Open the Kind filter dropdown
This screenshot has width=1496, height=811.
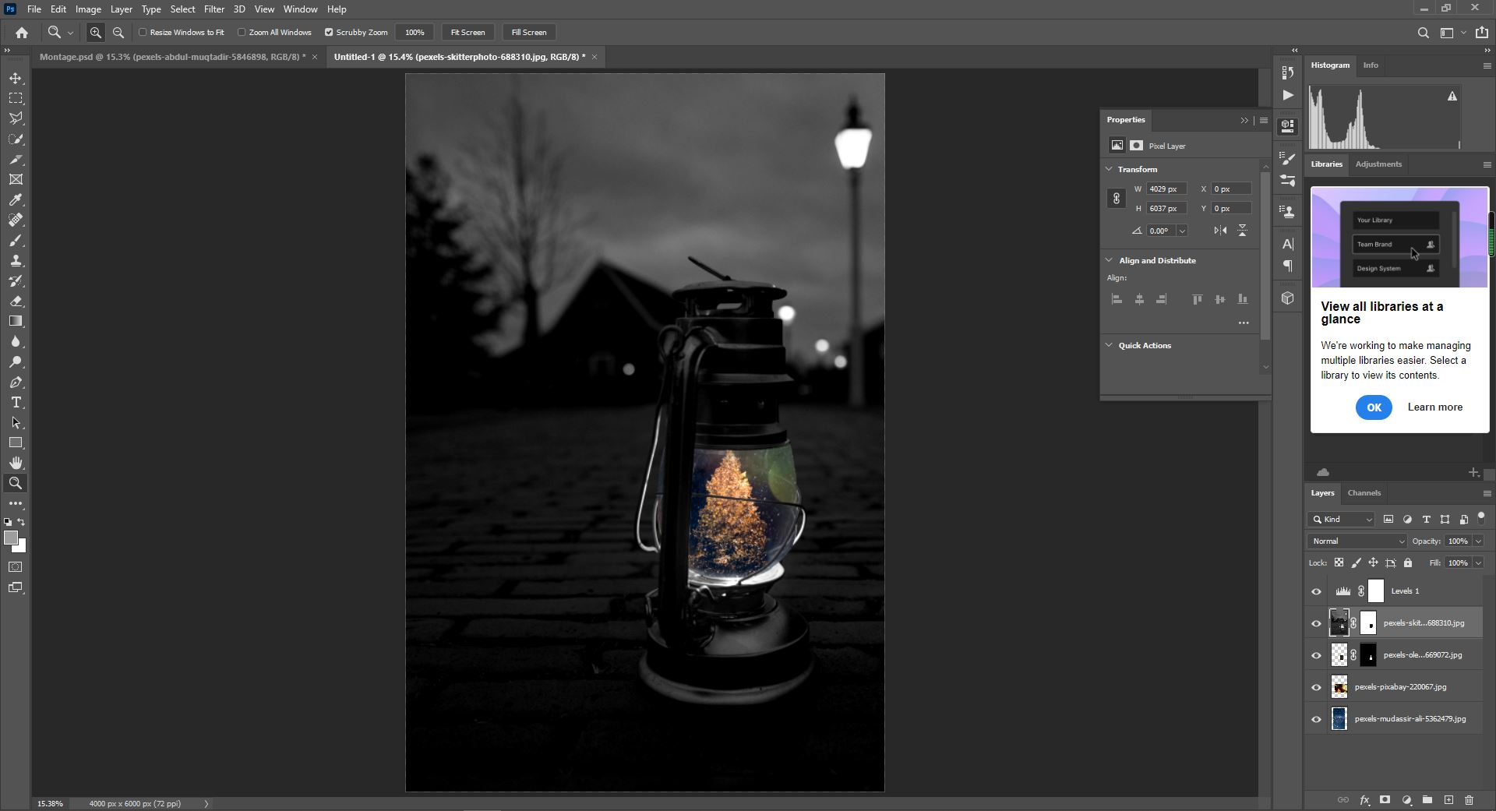(1342, 520)
